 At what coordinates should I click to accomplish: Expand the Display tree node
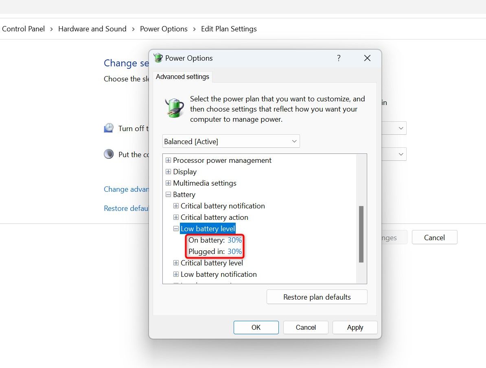[168, 172]
